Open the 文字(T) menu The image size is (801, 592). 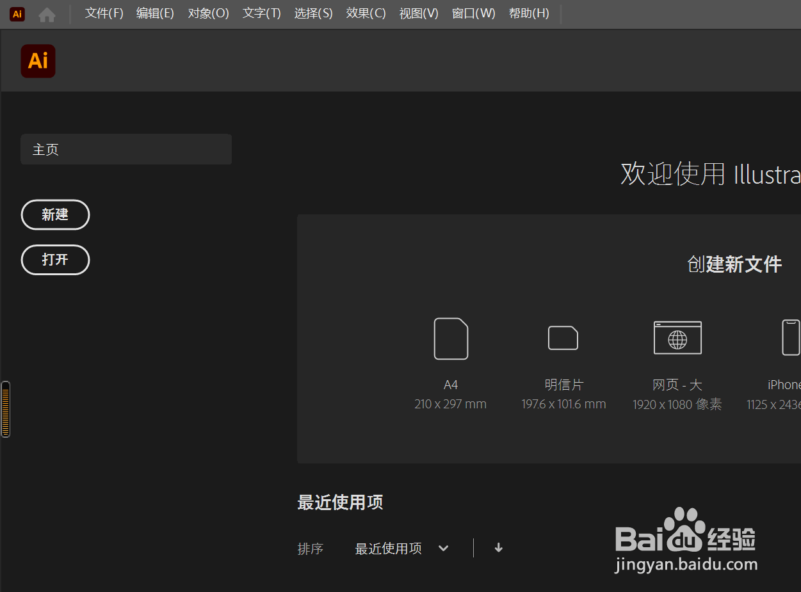(x=262, y=13)
